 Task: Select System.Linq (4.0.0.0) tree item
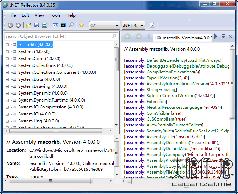click(39, 121)
